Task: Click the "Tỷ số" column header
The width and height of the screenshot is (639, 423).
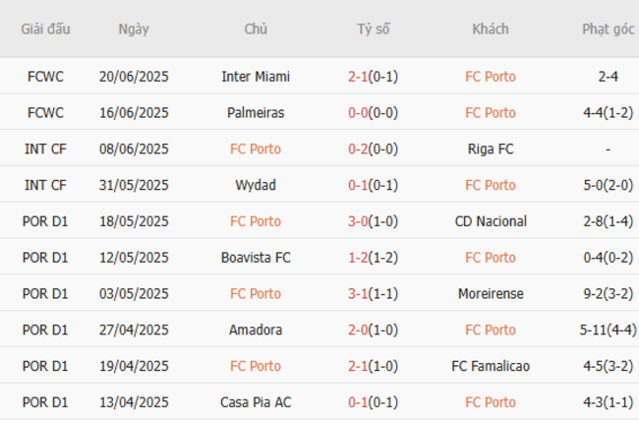Action: [x=373, y=30]
